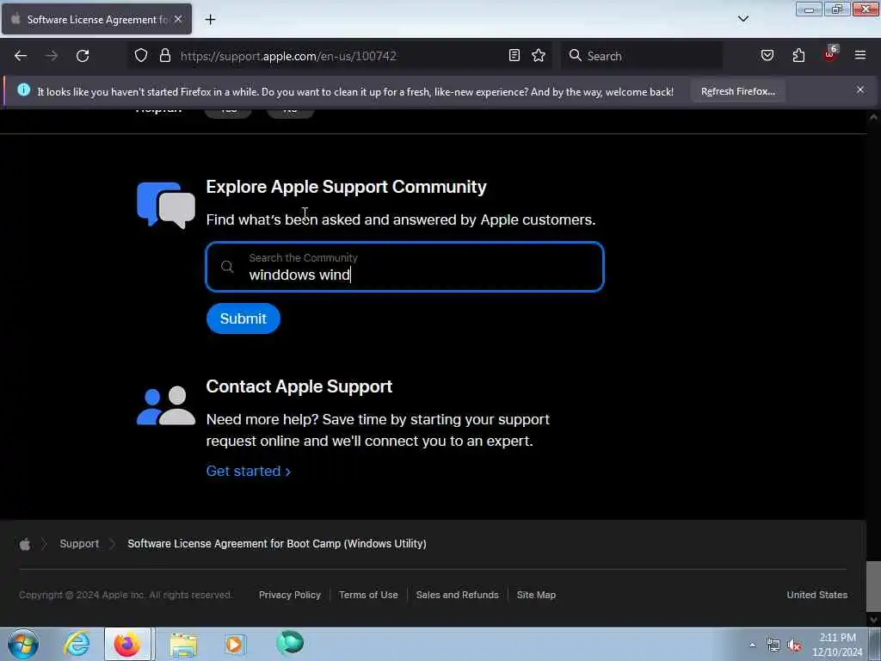The width and height of the screenshot is (881, 661).
Task: Select the Software License Agreement tab
Action: [x=96, y=19]
